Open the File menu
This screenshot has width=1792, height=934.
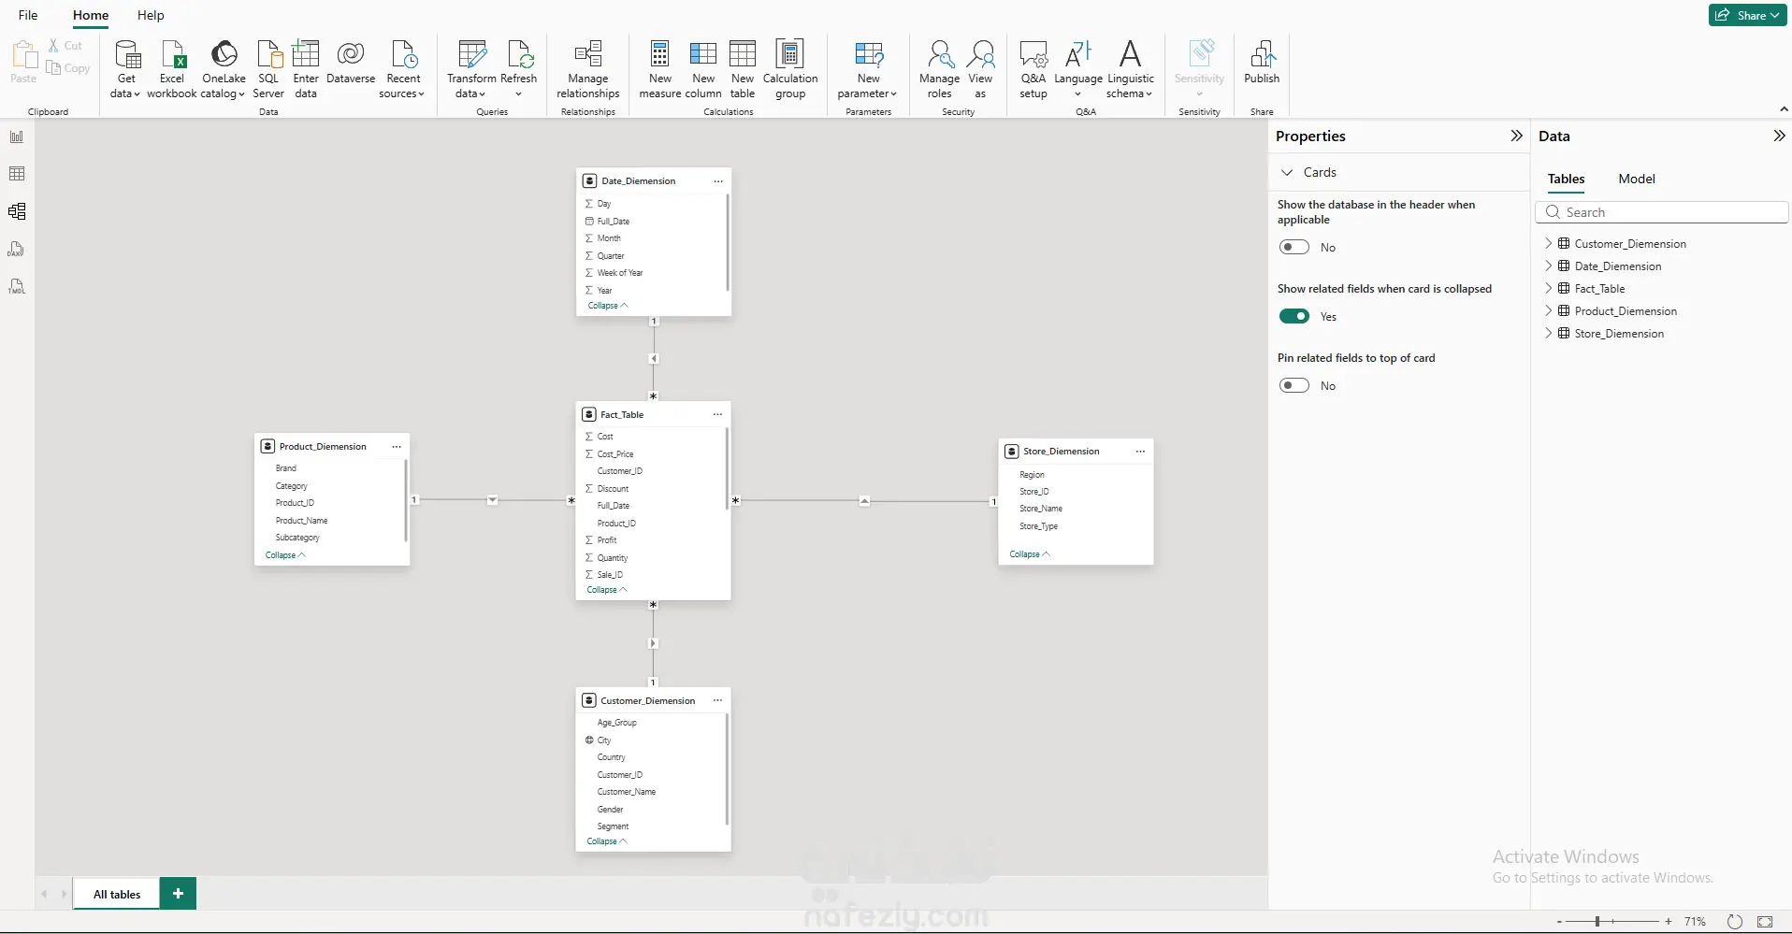click(28, 15)
